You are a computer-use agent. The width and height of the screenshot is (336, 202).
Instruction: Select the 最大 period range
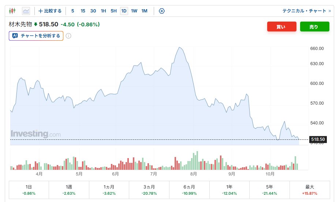[x=310, y=190]
